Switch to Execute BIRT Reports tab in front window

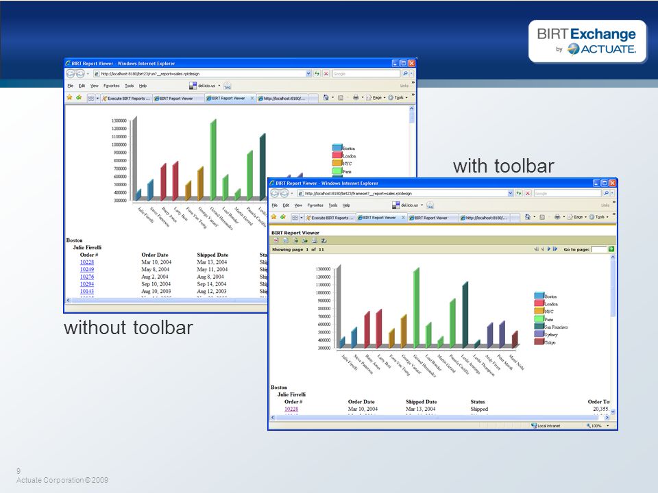click(x=330, y=218)
